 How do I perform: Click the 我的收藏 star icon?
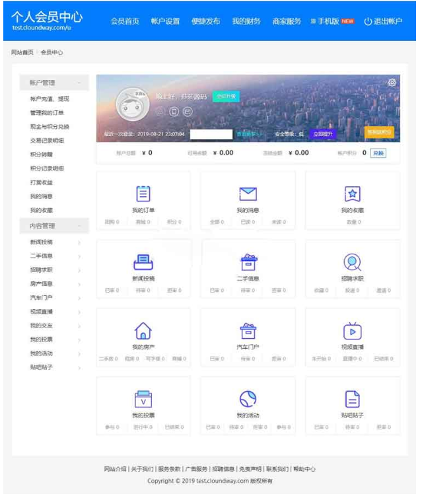(x=352, y=194)
